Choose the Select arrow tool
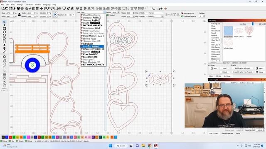Screen dimensions: 266x149 (5, 22)
